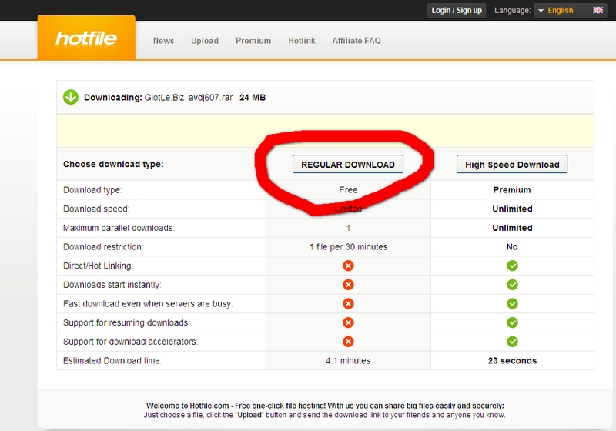Click red X icon for Direct/Hot Linking
The image size is (616, 431).
coord(348,266)
